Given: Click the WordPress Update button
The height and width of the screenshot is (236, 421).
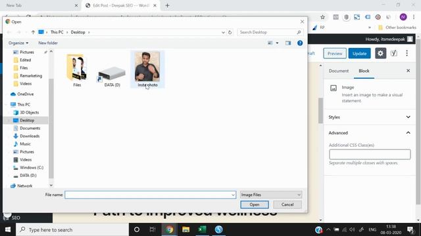Looking at the screenshot, I should click(x=360, y=54).
